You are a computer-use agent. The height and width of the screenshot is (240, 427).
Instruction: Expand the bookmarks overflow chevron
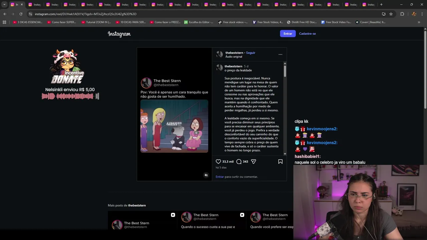419,22
